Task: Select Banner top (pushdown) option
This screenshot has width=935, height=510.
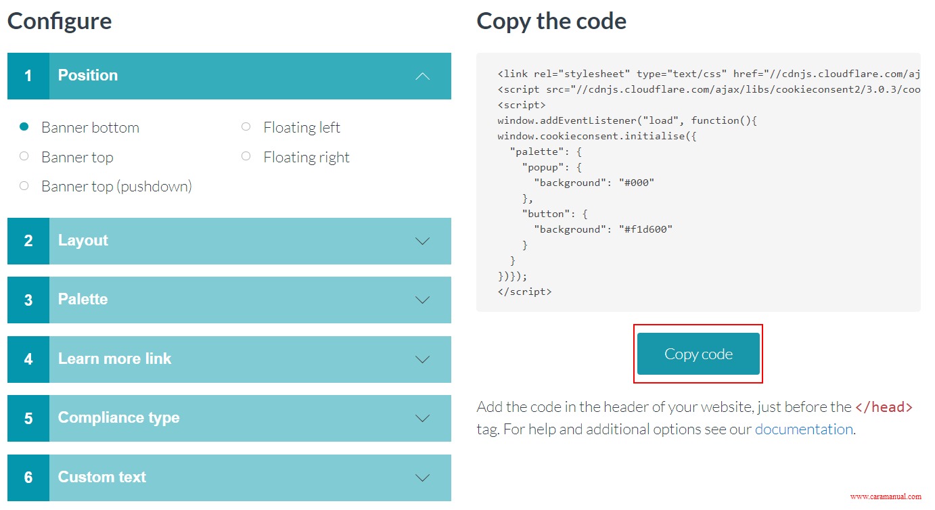Action: tap(24, 185)
